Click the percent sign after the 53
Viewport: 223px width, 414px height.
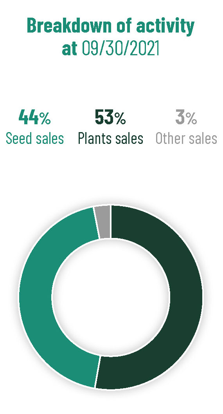click(120, 118)
